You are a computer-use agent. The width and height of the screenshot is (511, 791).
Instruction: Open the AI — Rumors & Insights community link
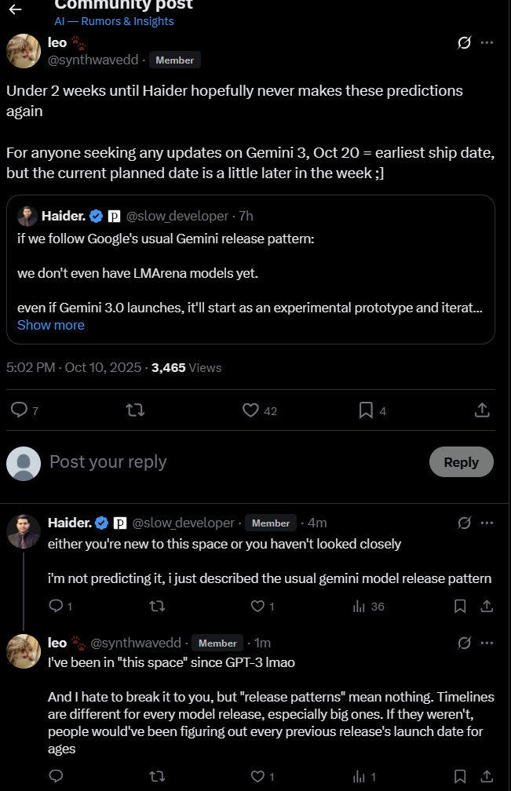pyautogui.click(x=115, y=21)
